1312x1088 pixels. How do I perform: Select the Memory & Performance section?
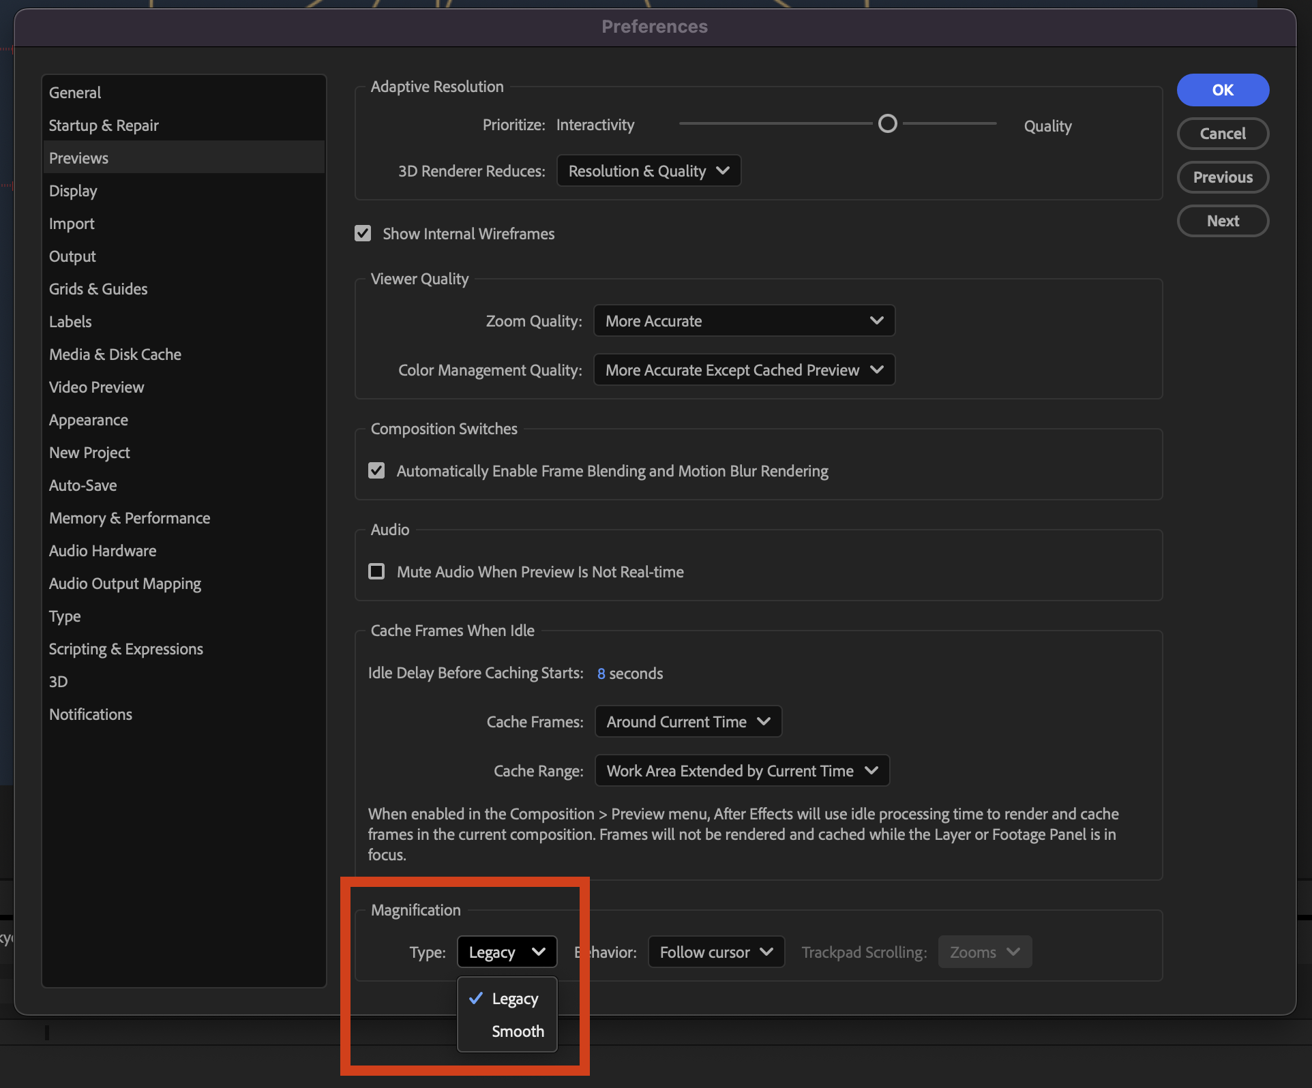point(130,517)
